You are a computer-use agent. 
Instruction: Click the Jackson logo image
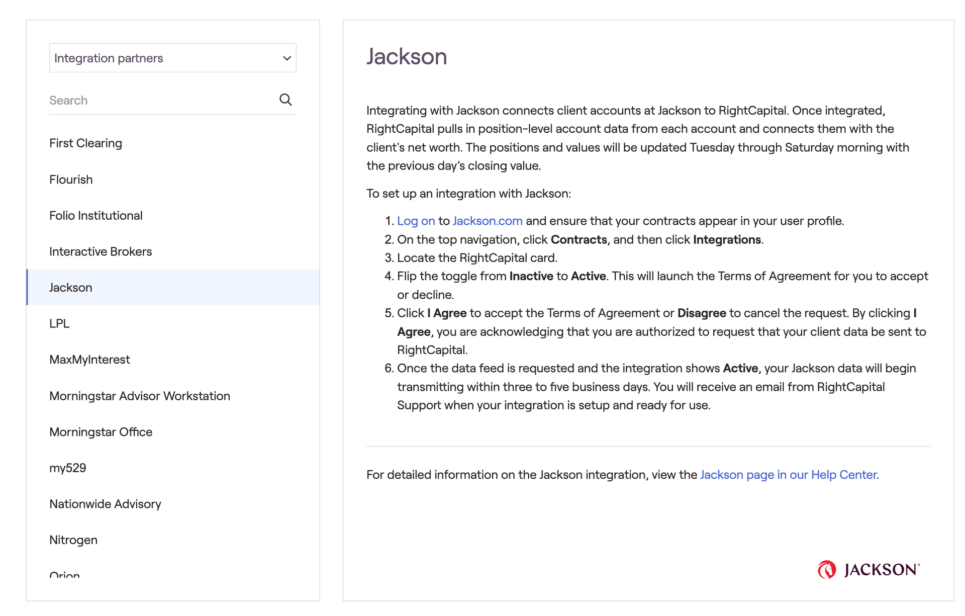point(868,569)
